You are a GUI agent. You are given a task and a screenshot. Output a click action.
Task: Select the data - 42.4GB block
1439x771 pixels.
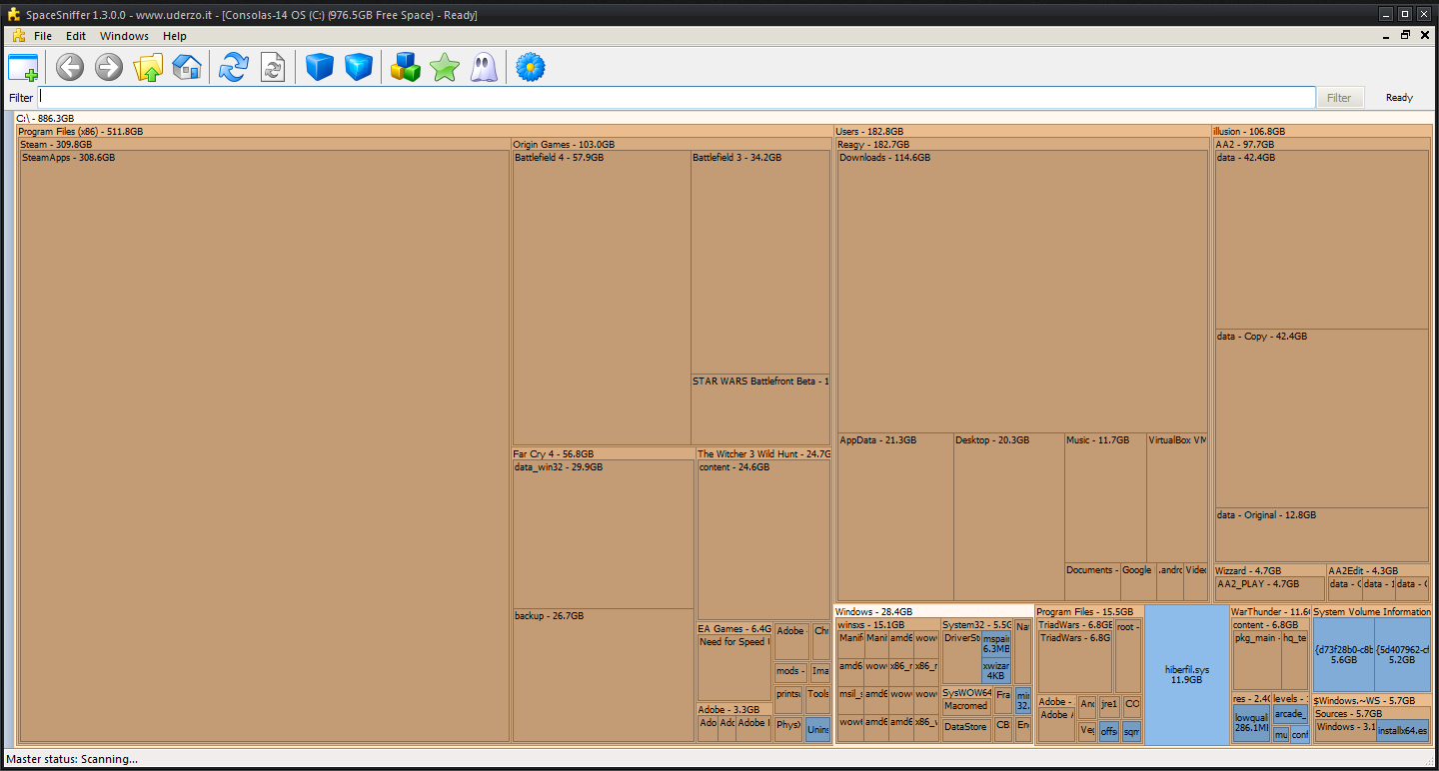[1321, 240]
